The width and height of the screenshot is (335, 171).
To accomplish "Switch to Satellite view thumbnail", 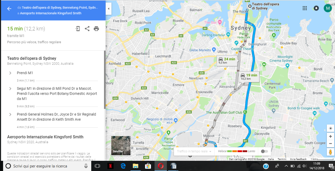I will tap(121, 145).
